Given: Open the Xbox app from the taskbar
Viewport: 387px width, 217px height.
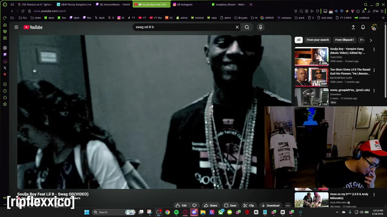Looking at the screenshot, I should [x=221, y=212].
